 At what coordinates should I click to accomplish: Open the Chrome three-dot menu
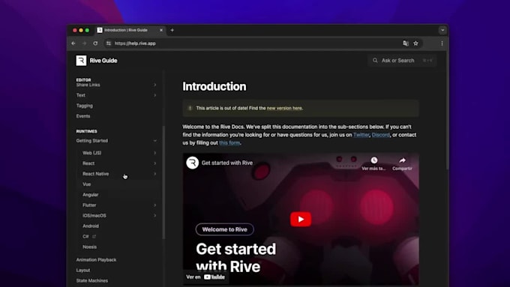(442, 43)
